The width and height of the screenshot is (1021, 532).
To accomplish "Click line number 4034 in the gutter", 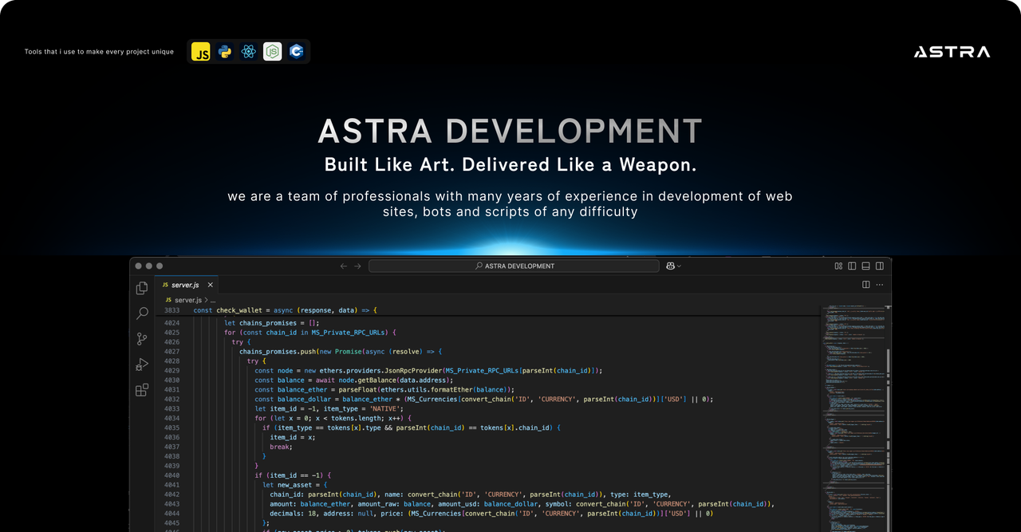I will point(171,418).
